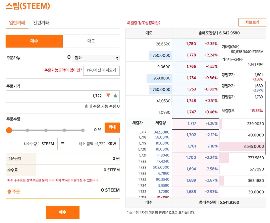Select the 매수 buy toggle

tap(34, 41)
